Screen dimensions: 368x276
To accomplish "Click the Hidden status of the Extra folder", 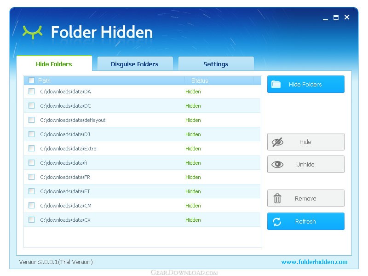I will click(x=193, y=149).
